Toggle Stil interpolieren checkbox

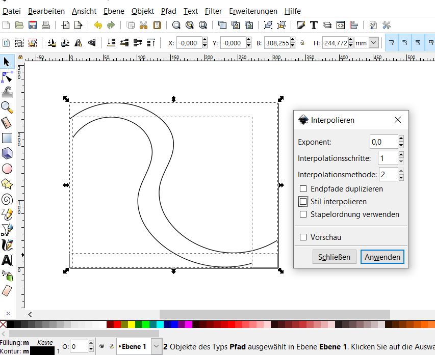(303, 202)
